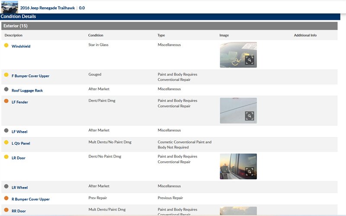Image resolution: width=346 pixels, height=216 pixels.
Task: Open the F Bumper Cover Upper link
Action: click(30, 76)
